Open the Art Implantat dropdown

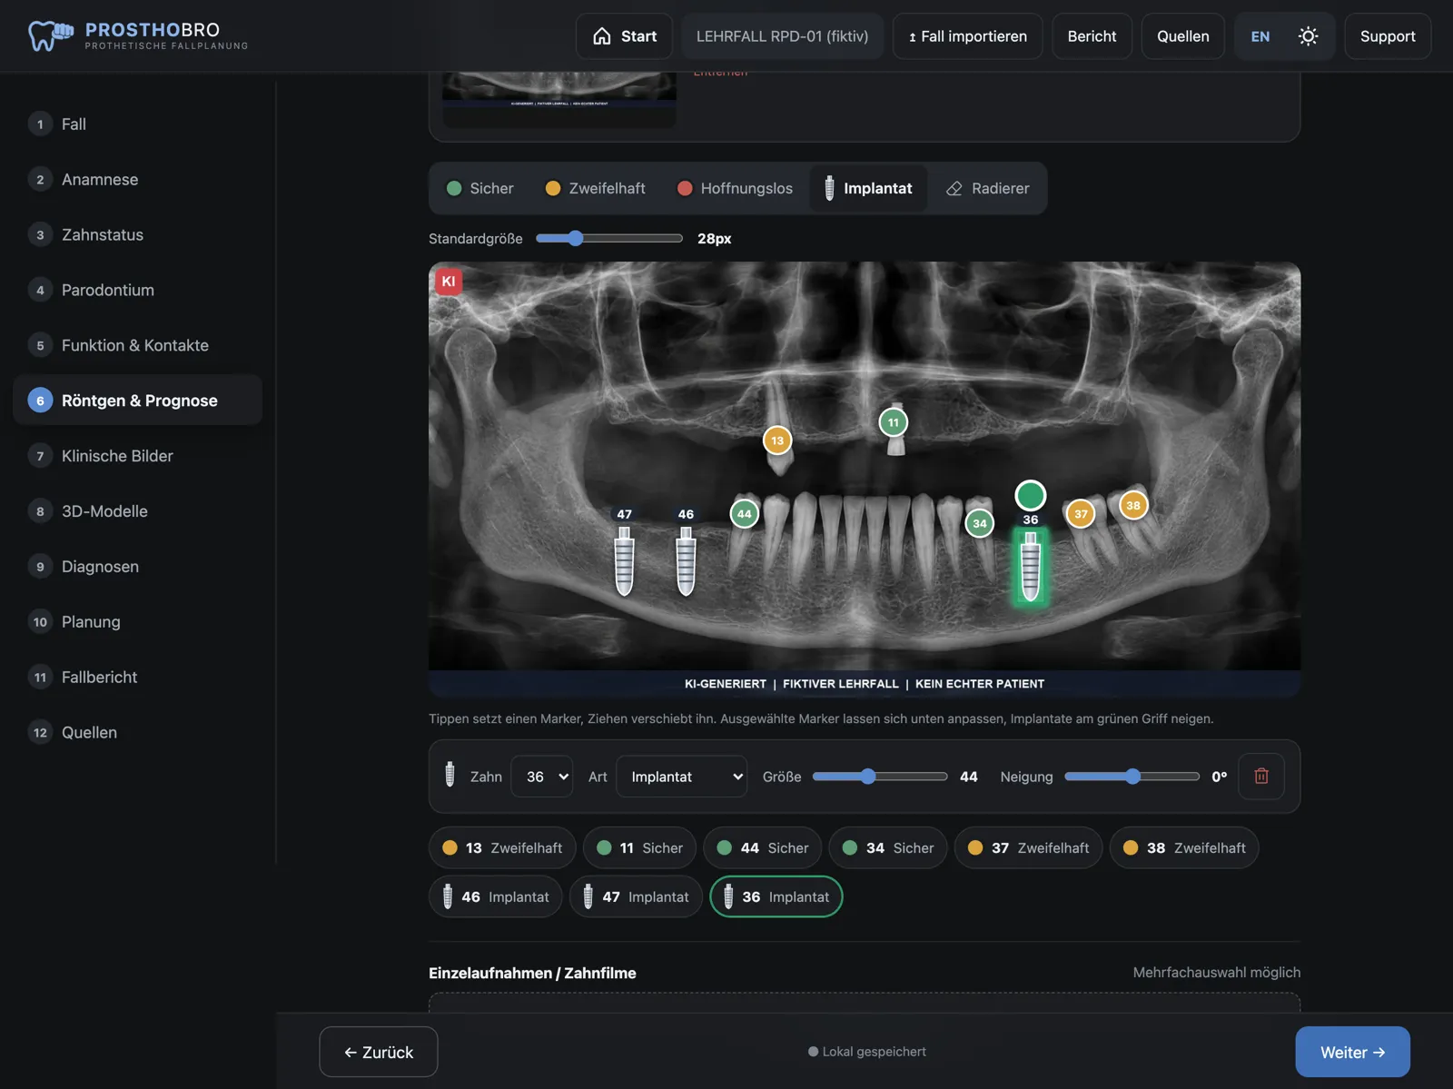682,777
